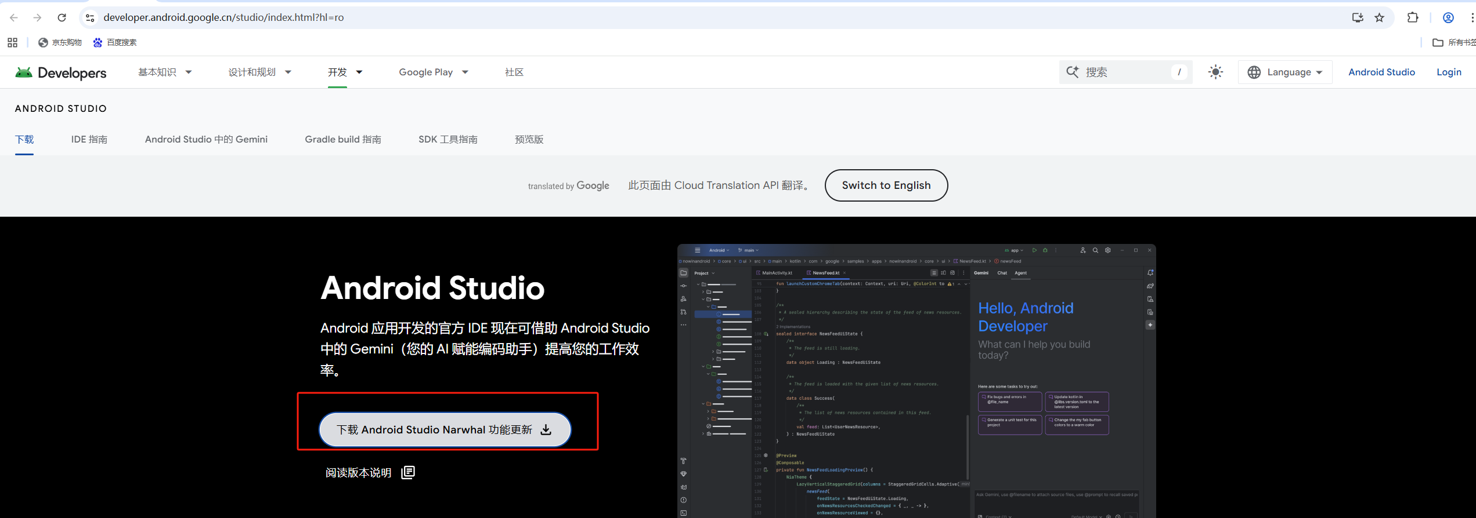Select the 下载 tab
This screenshot has height=518, width=1476.
pyautogui.click(x=24, y=139)
